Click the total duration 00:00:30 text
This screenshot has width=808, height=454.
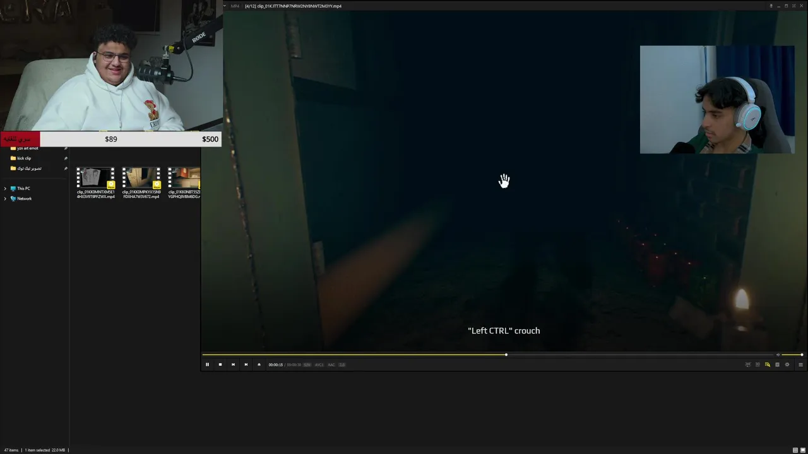click(294, 364)
